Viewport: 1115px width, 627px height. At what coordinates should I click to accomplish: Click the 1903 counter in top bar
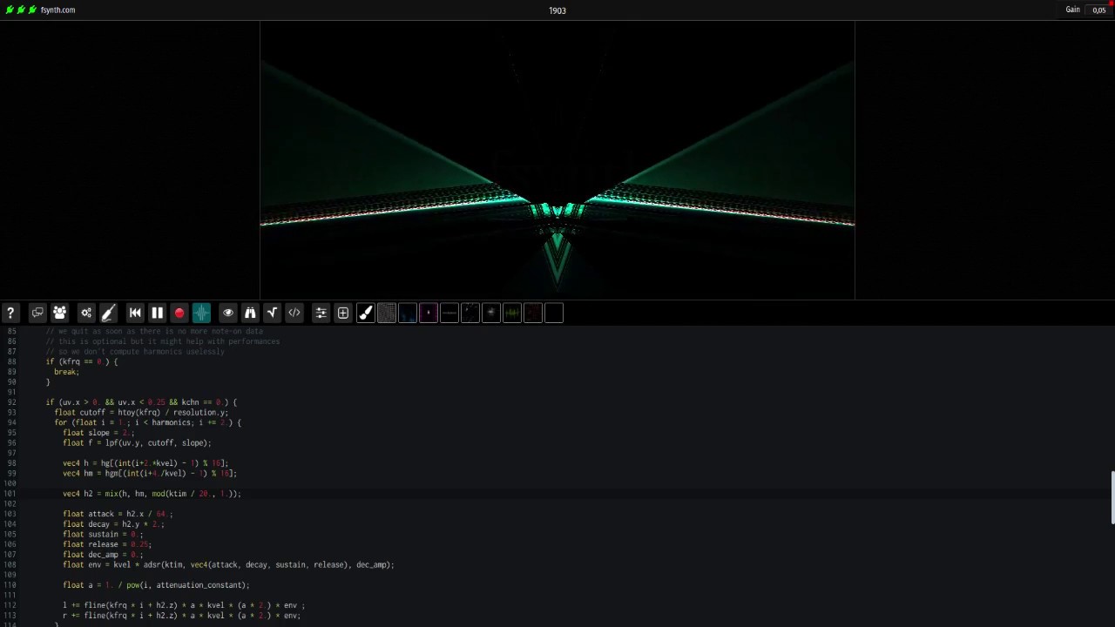[557, 10]
